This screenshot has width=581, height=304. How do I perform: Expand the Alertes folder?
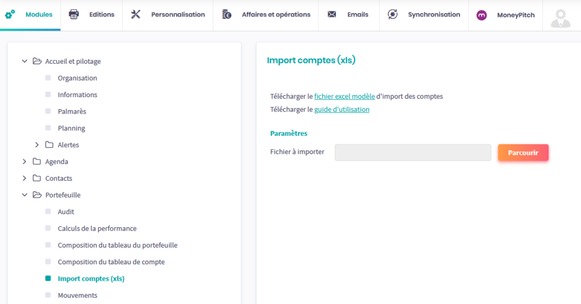click(37, 145)
